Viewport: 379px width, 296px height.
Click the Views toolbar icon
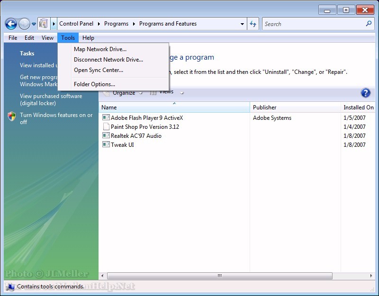click(x=153, y=93)
